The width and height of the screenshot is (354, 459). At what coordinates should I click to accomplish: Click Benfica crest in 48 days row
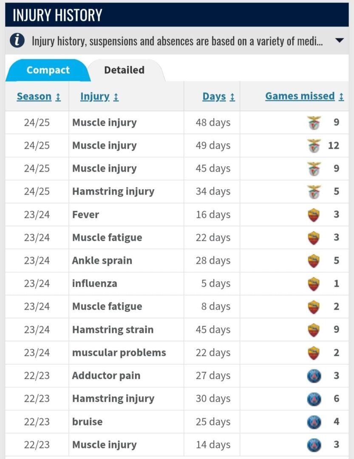click(314, 123)
